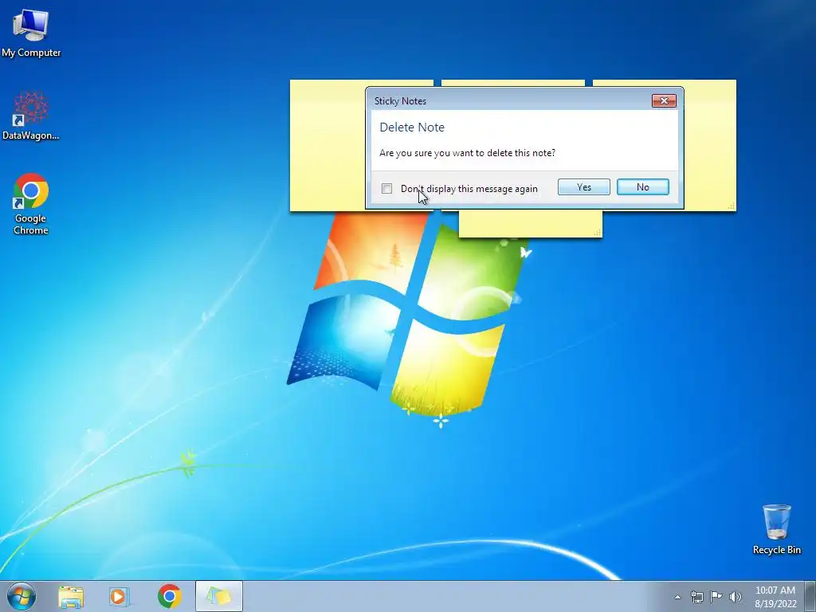Select the DataWagon desktop shortcut
The width and height of the screenshot is (816, 612).
click(31, 116)
